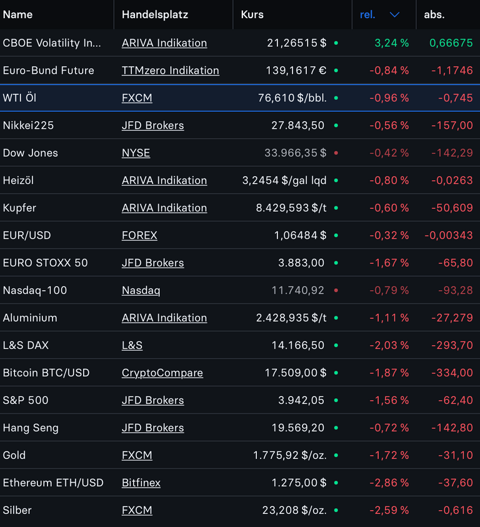Select the Aluminium name
The height and width of the screenshot is (527, 480).
pyautogui.click(x=30, y=318)
